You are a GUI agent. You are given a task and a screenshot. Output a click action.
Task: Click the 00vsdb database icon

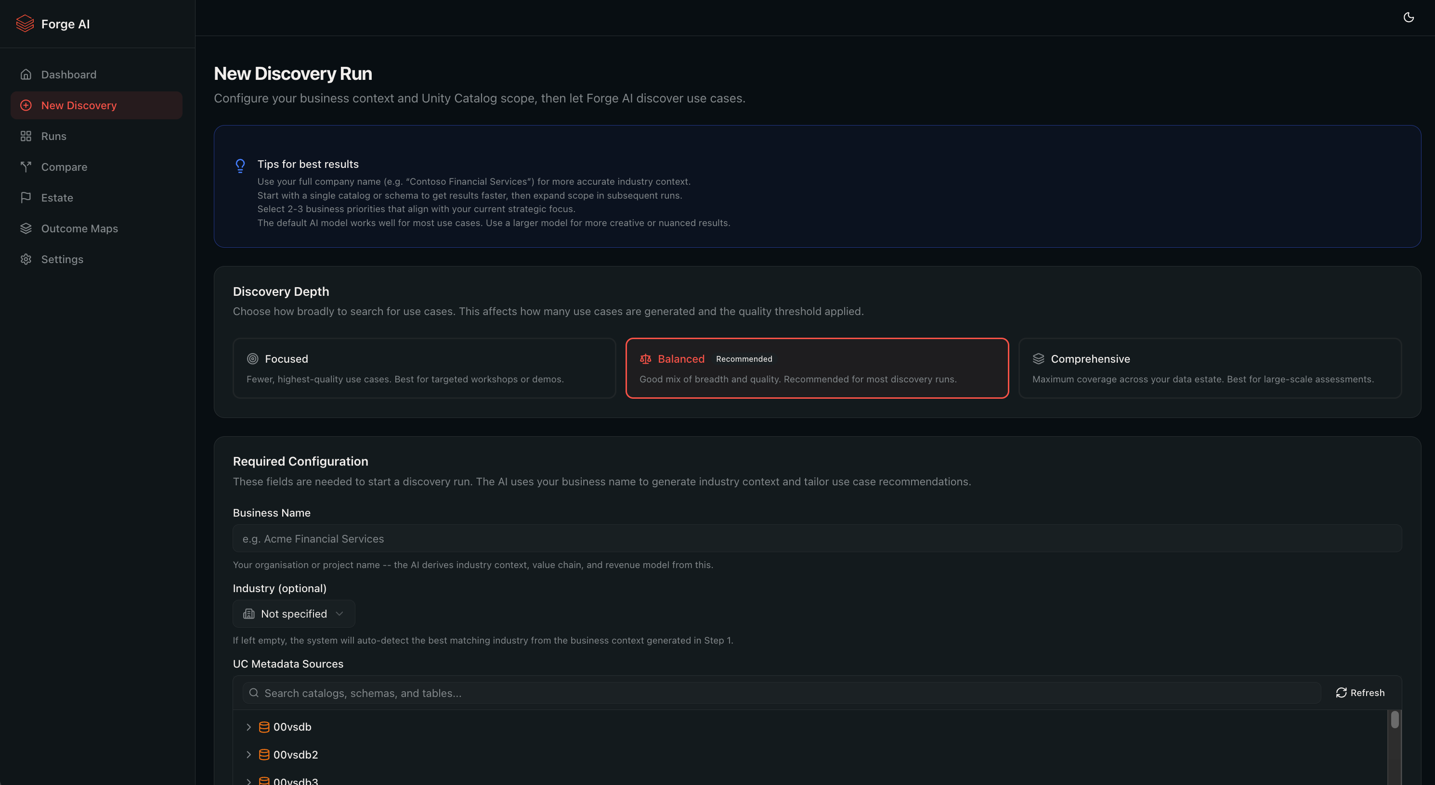click(x=264, y=727)
